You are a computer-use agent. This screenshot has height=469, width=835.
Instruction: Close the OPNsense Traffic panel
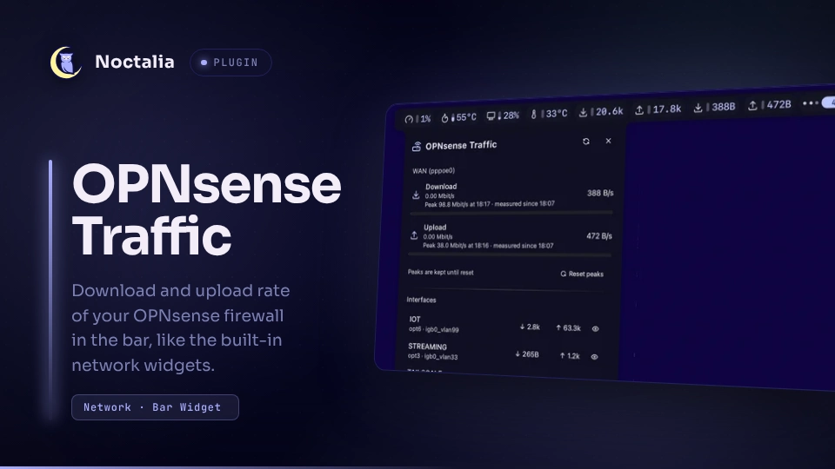(608, 141)
